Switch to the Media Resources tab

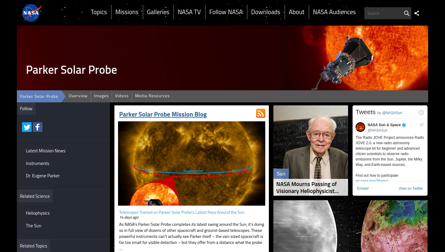click(x=152, y=96)
